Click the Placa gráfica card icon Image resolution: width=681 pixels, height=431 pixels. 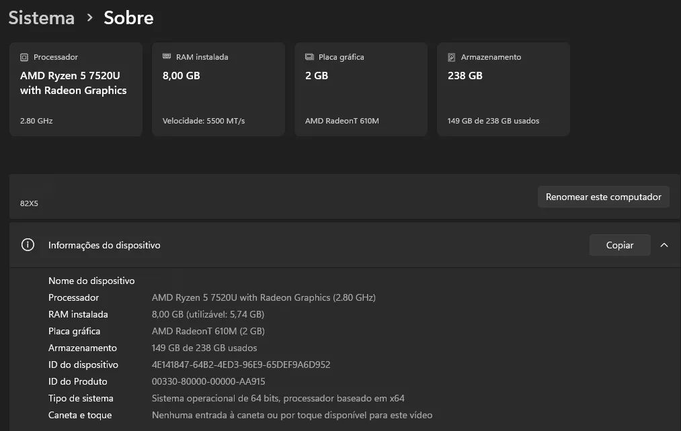click(309, 57)
